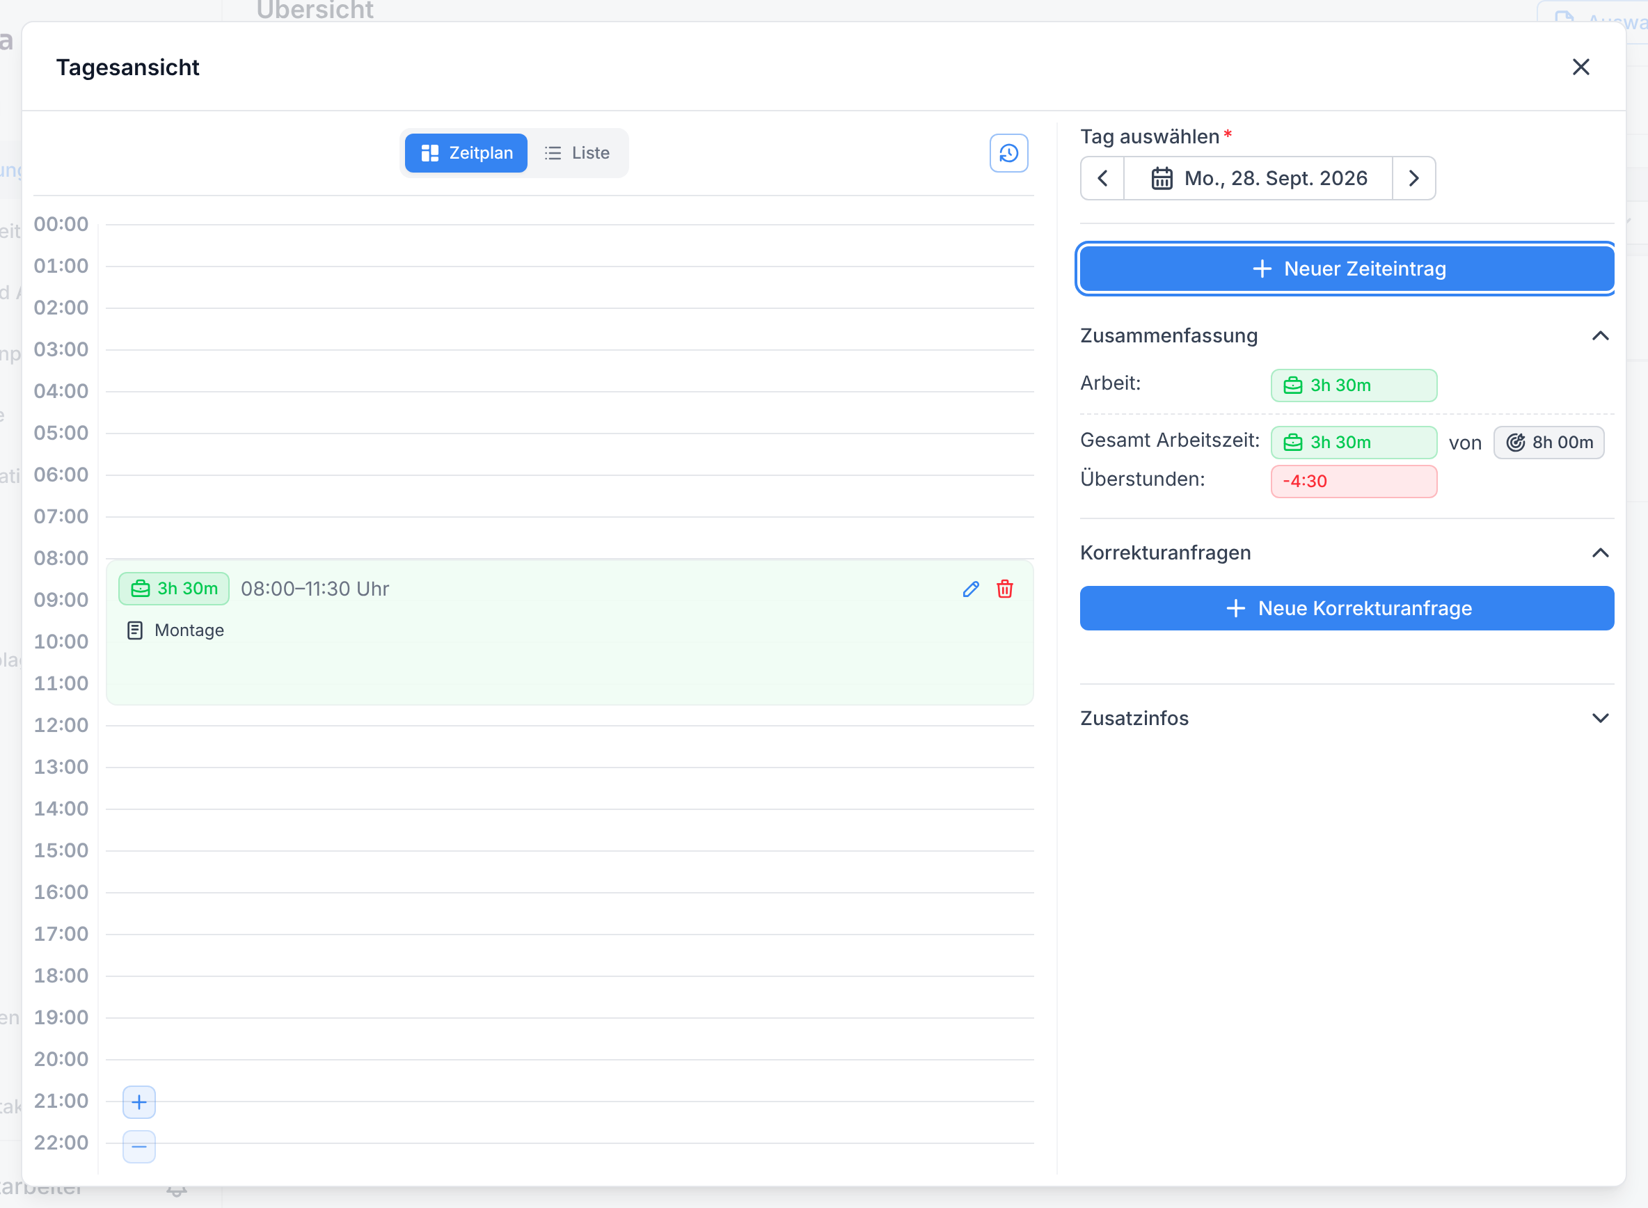
Task: Click the Montage note text
Action: pyautogui.click(x=189, y=630)
